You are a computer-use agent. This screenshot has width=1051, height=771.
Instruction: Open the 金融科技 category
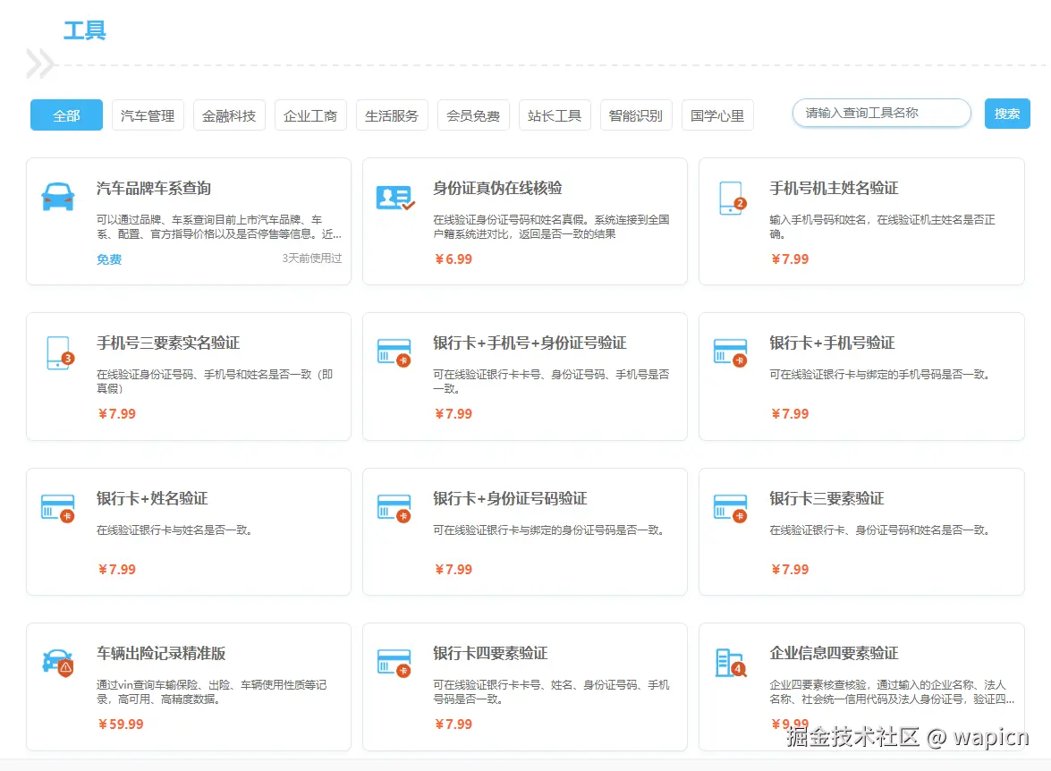(229, 114)
